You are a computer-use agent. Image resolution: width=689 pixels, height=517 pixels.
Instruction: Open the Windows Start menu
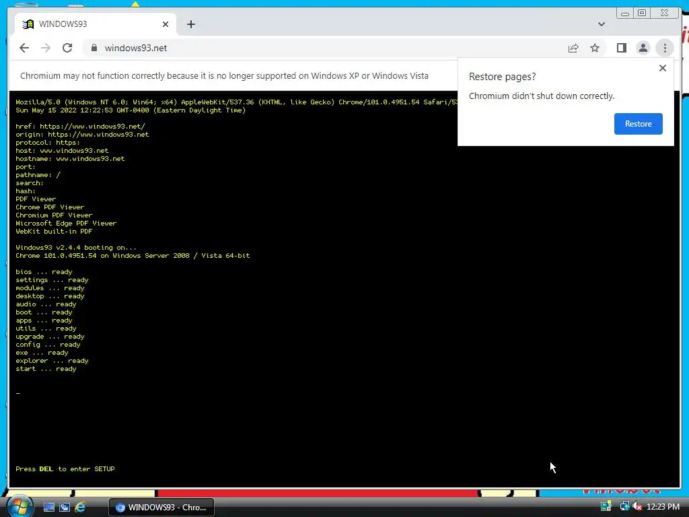pyautogui.click(x=20, y=507)
